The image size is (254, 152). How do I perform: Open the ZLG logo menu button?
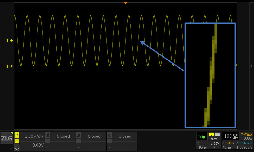click(x=6, y=138)
